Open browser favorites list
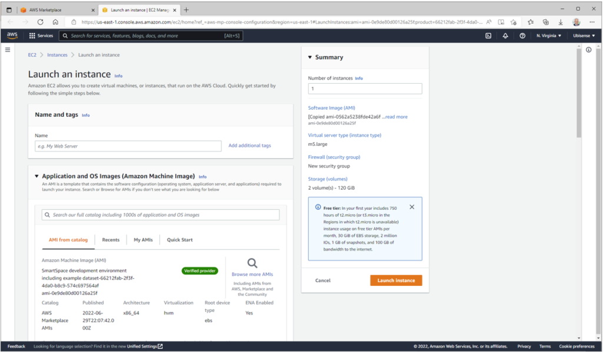603x352 pixels. [x=531, y=22]
